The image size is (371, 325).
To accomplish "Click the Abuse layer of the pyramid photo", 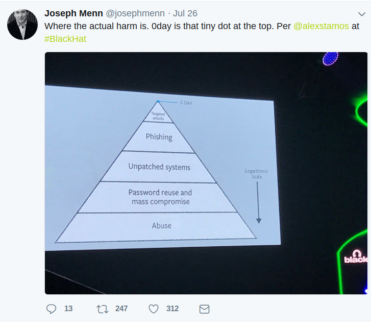I will coord(162,225).
